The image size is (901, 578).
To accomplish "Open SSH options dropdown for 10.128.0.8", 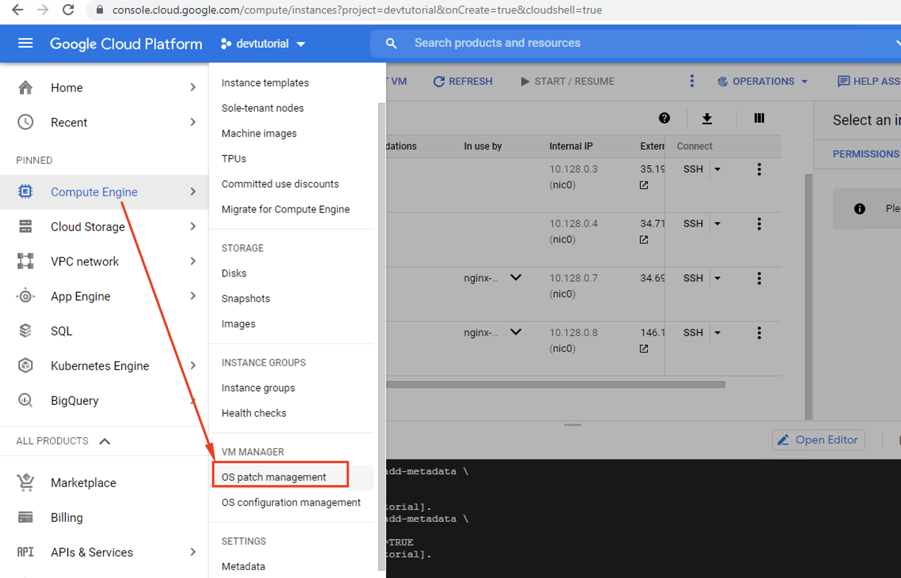I will (717, 333).
